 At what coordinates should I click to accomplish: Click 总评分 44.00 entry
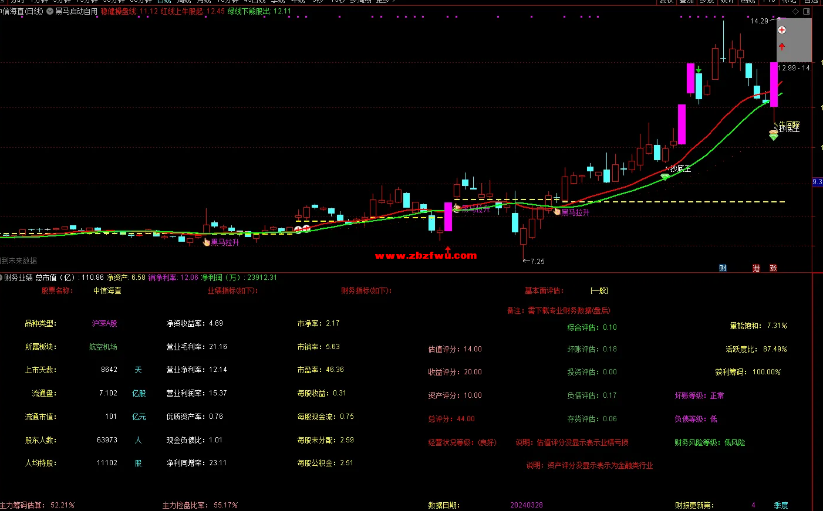click(x=451, y=419)
